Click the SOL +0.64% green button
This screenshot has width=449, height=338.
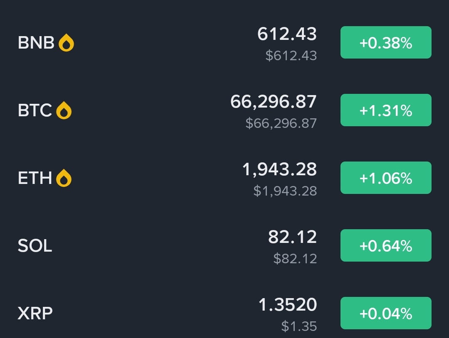(x=386, y=245)
